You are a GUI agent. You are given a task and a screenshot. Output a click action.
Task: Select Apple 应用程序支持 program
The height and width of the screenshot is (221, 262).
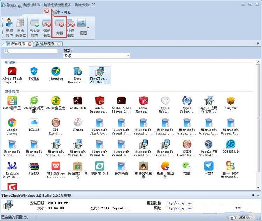click(x=209, y=105)
